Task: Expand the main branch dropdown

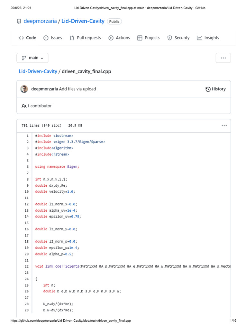Action: click(32, 58)
